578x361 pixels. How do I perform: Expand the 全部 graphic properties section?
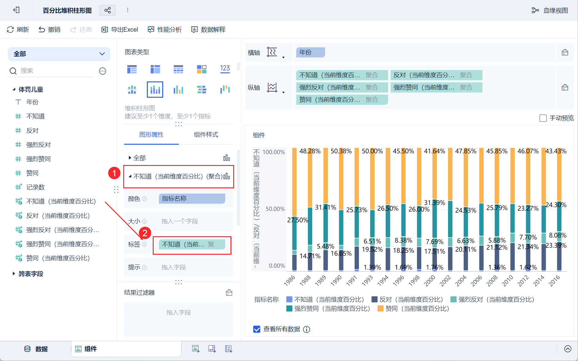130,158
